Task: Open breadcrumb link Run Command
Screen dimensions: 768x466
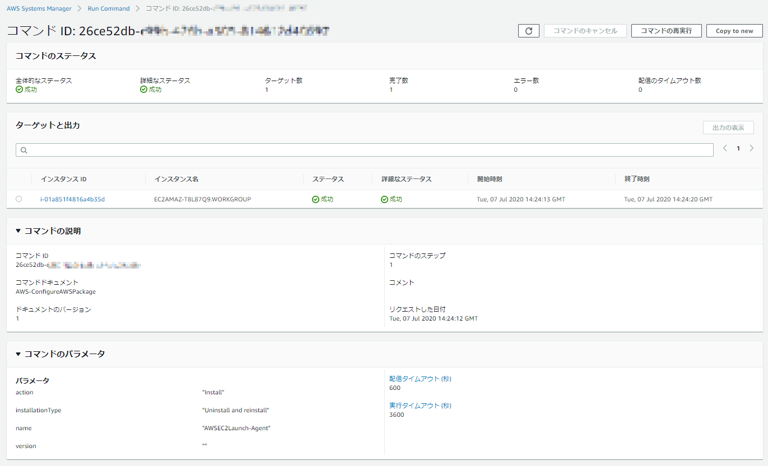Action: 109,8
